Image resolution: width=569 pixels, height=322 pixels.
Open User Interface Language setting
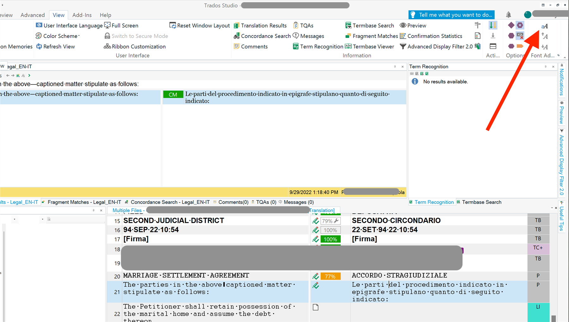coord(69,25)
